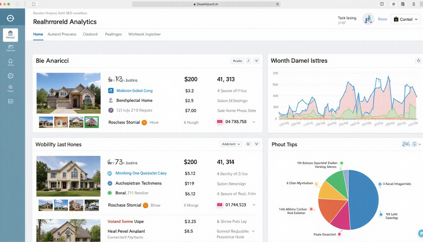Viewport: 423px width, 242px height.
Task: Click the user avatar near Tock lesing
Action: pos(368,19)
